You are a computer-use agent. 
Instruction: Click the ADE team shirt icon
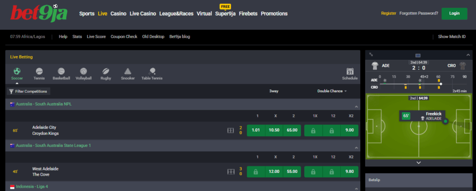[x=375, y=66]
